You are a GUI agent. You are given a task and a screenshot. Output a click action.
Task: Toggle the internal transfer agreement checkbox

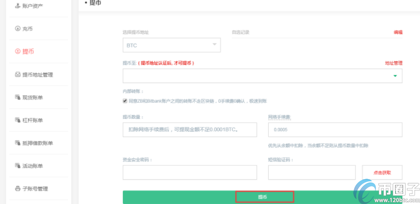pos(125,101)
